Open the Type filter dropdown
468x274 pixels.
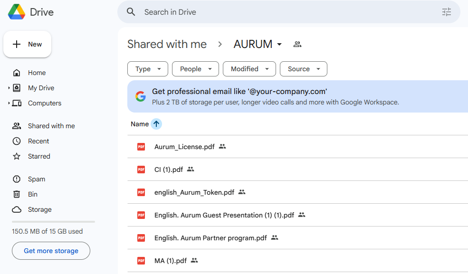click(x=148, y=69)
